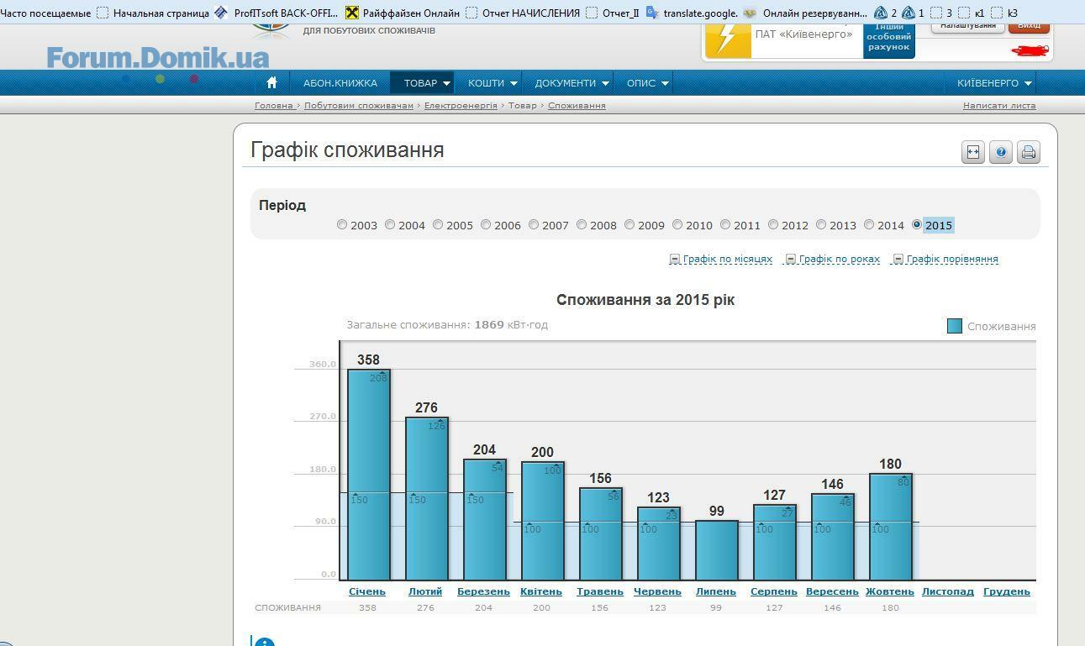Open the ОПИС menu item
This screenshot has height=646, width=1085.
click(x=646, y=83)
